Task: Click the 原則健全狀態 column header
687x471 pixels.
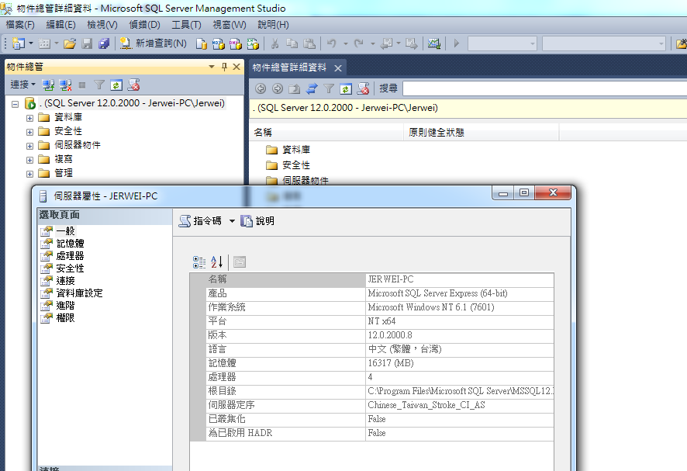Action: pos(481,133)
